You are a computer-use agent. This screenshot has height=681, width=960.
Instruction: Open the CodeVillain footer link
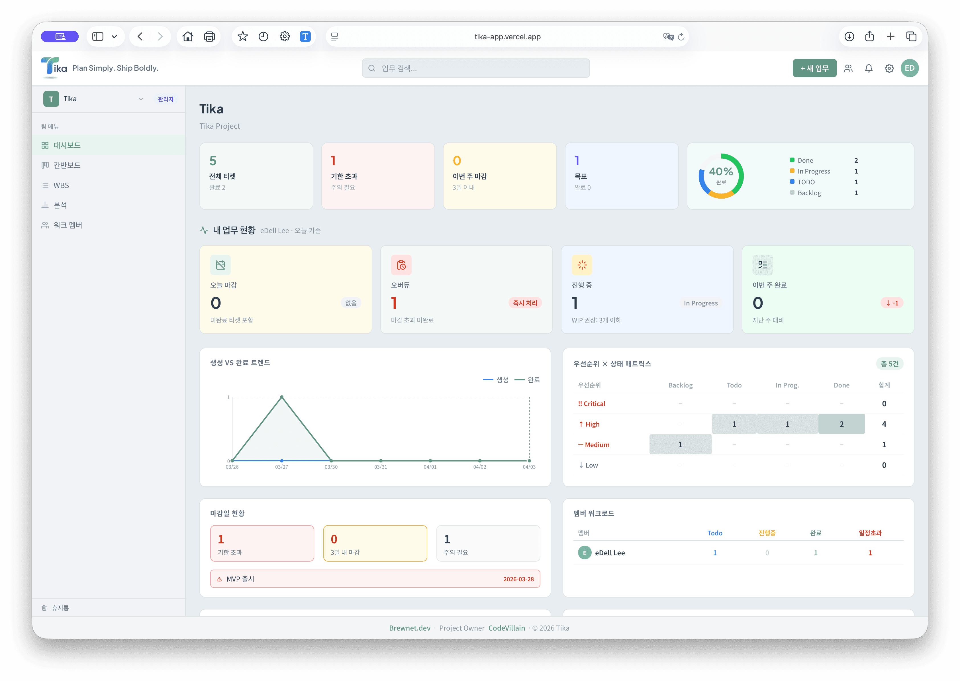(506, 628)
